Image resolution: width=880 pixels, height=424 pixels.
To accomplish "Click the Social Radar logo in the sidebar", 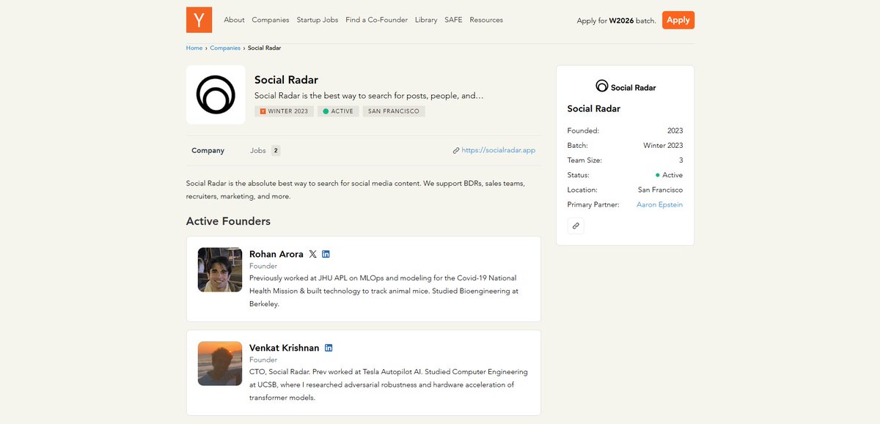I will click(601, 86).
